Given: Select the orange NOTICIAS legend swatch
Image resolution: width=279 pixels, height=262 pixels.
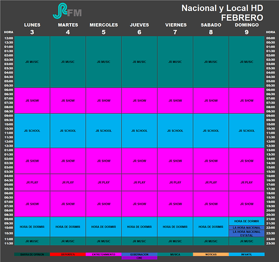Looking at the screenshot, I should [211, 254].
